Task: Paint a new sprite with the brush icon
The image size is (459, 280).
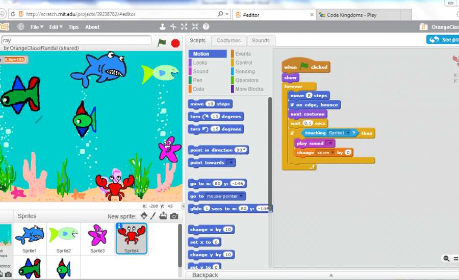Action: pos(153,216)
